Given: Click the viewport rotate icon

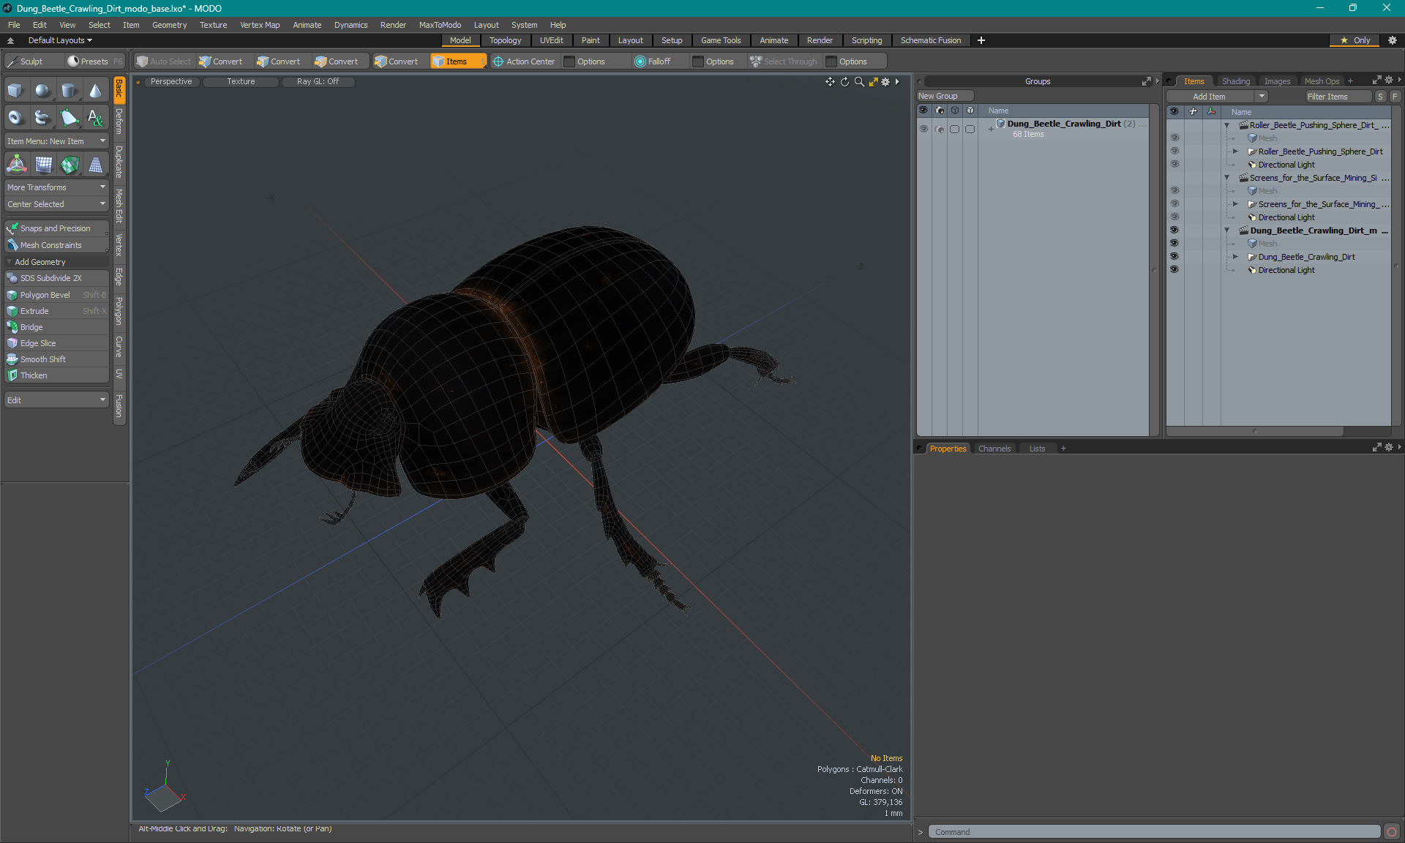Looking at the screenshot, I should [844, 82].
